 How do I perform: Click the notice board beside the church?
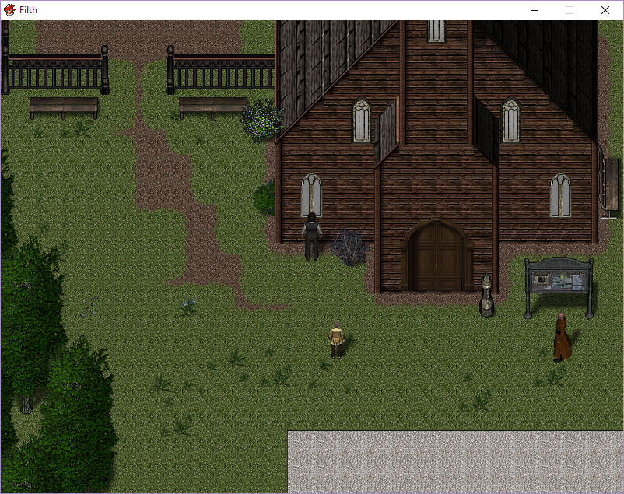coord(559,288)
